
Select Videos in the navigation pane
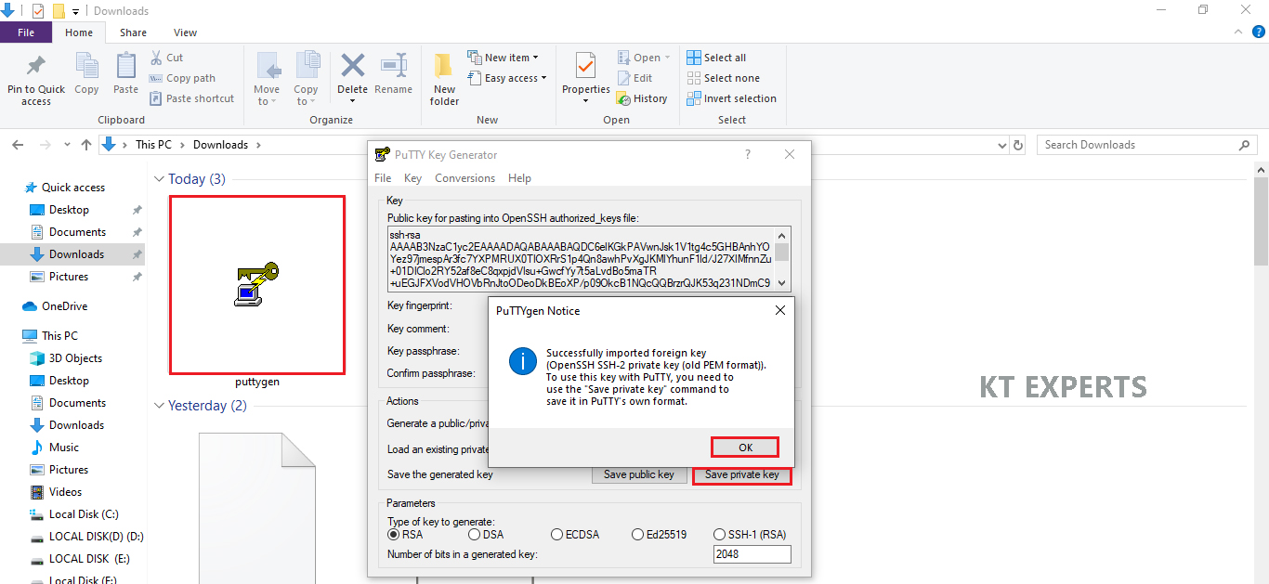coord(56,492)
